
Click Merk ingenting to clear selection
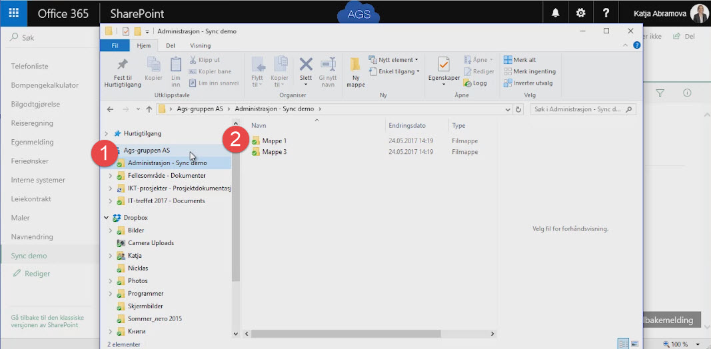point(530,71)
